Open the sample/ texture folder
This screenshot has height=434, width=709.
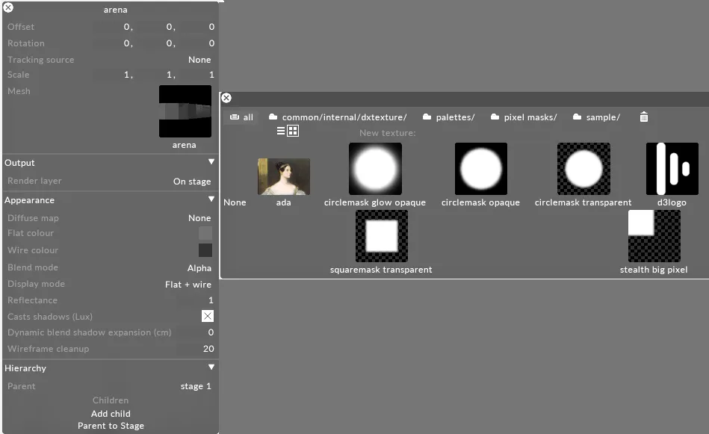601,117
